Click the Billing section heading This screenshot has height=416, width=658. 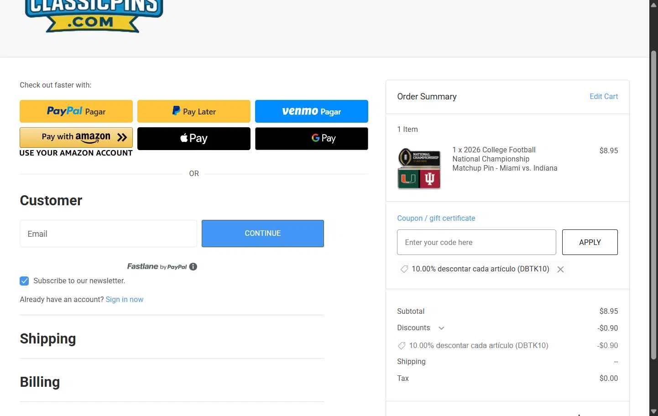[x=40, y=382]
